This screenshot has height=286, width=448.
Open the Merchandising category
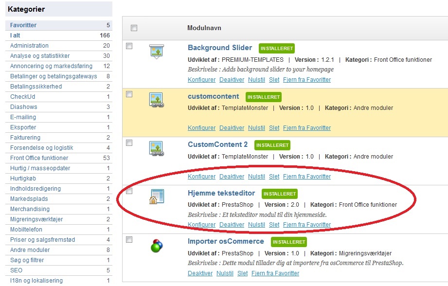click(59, 209)
